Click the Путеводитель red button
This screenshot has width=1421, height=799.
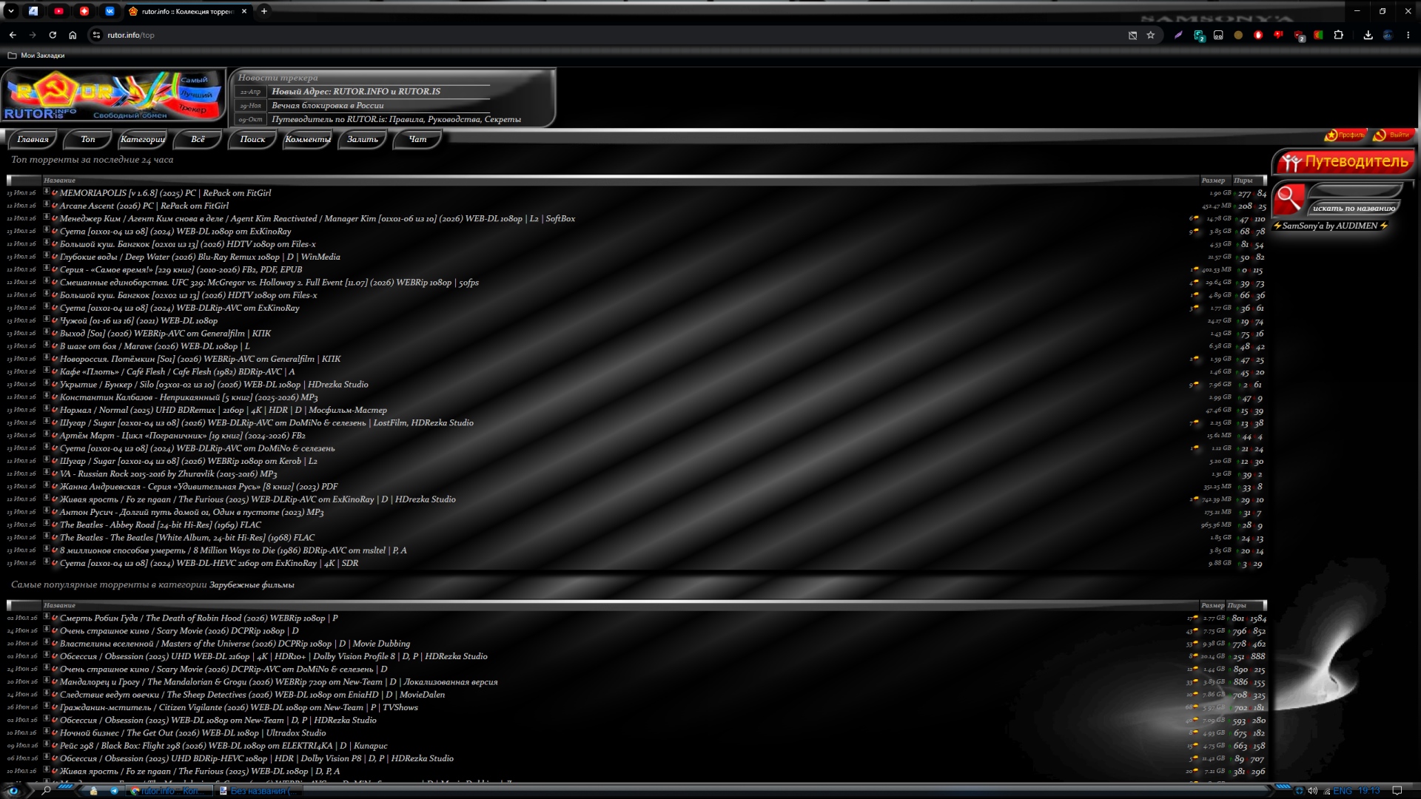(1345, 161)
